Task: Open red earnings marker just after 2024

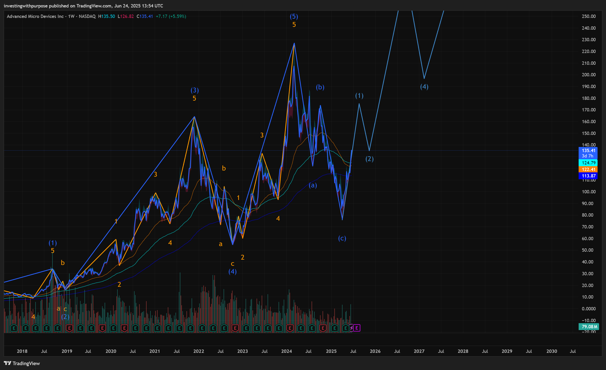Action: coord(290,328)
